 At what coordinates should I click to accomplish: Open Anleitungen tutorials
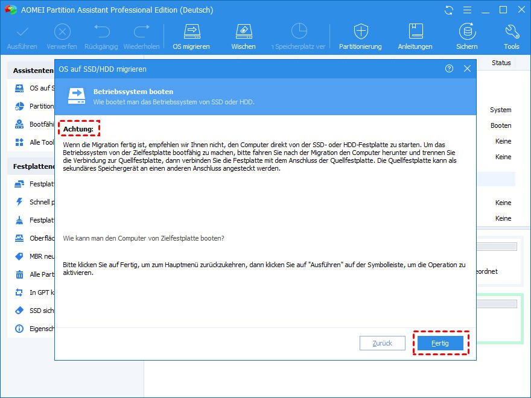(x=415, y=37)
